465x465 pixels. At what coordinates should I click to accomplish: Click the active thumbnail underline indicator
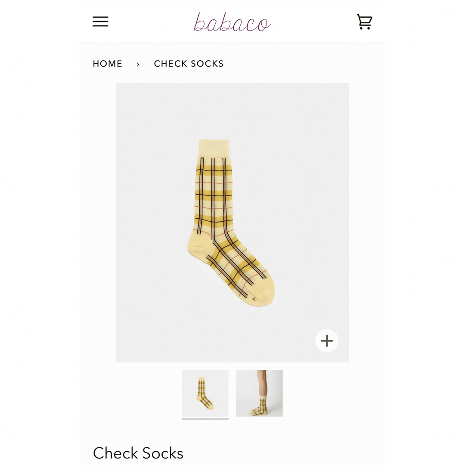point(205,419)
